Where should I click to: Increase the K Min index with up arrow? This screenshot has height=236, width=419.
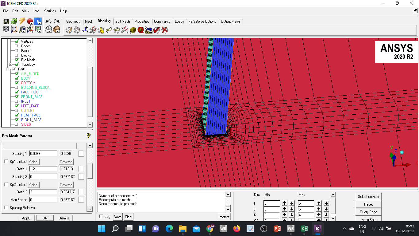285,215
